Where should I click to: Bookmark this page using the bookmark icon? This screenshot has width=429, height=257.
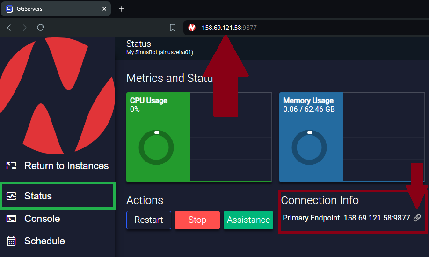(173, 28)
